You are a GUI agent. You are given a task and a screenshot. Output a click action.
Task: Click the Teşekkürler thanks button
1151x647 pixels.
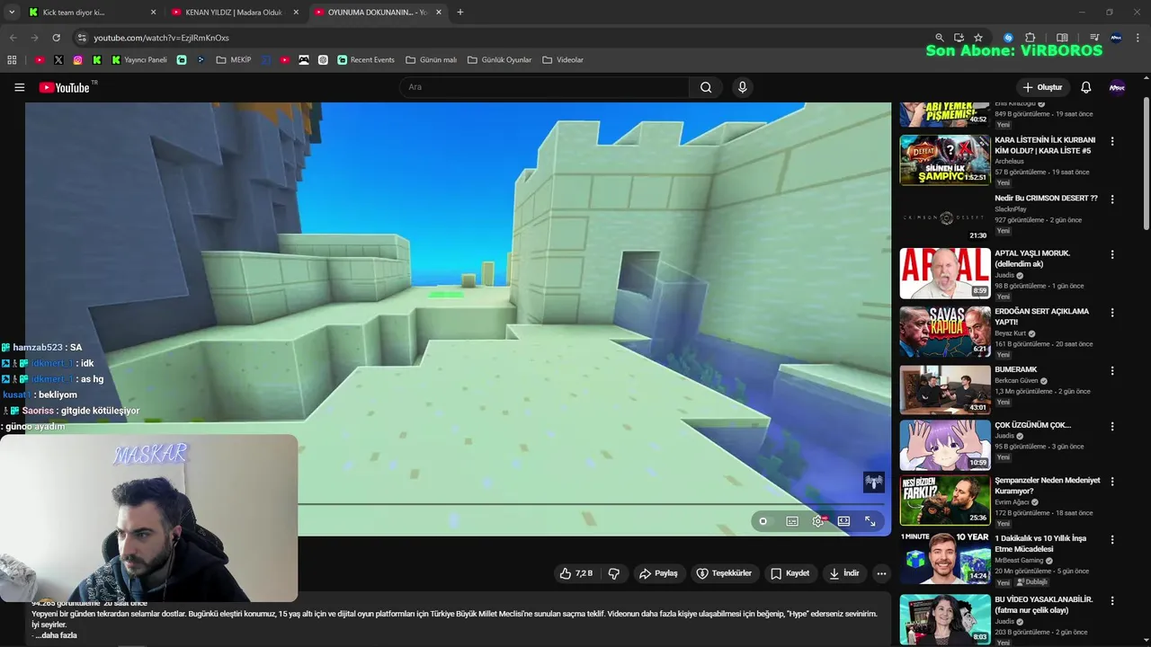coord(725,573)
